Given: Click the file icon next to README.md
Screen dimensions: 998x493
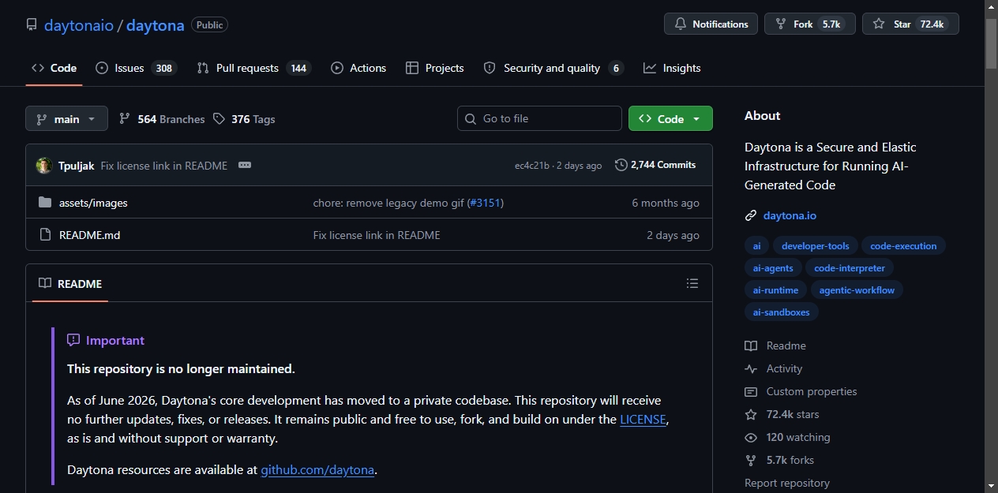Looking at the screenshot, I should (x=45, y=235).
